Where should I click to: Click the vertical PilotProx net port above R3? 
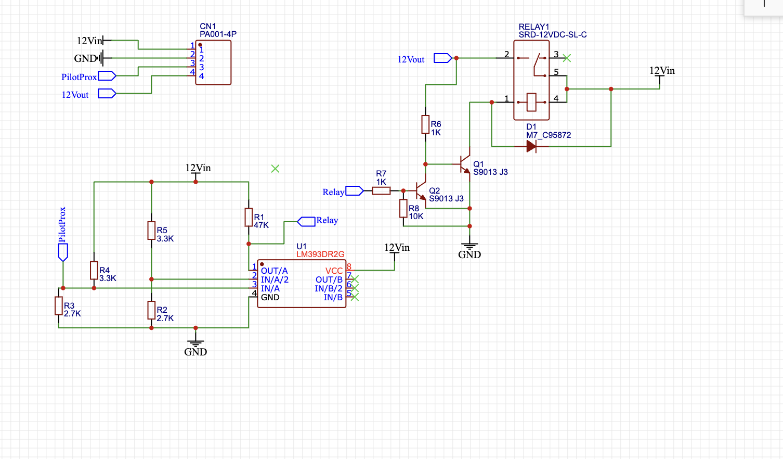63,252
